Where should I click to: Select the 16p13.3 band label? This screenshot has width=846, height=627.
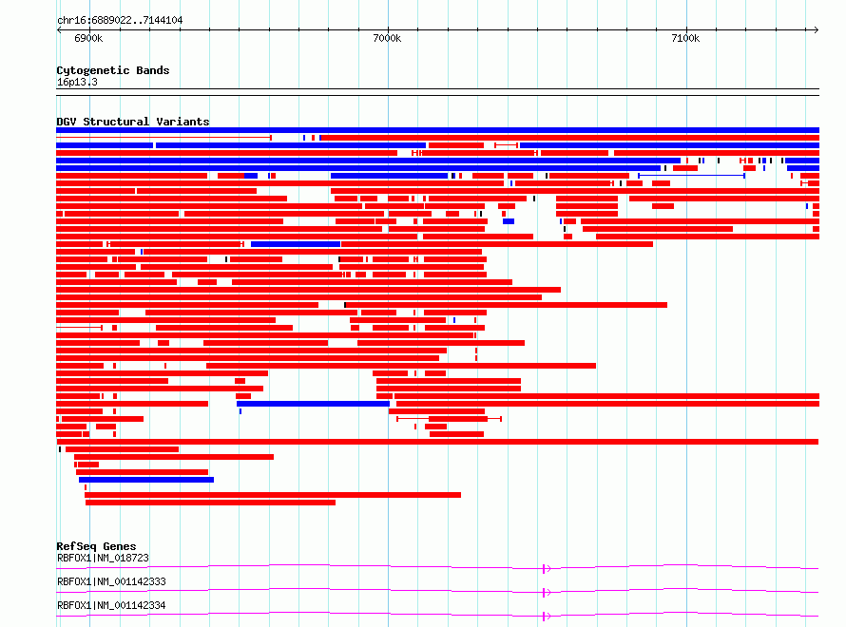(77, 82)
